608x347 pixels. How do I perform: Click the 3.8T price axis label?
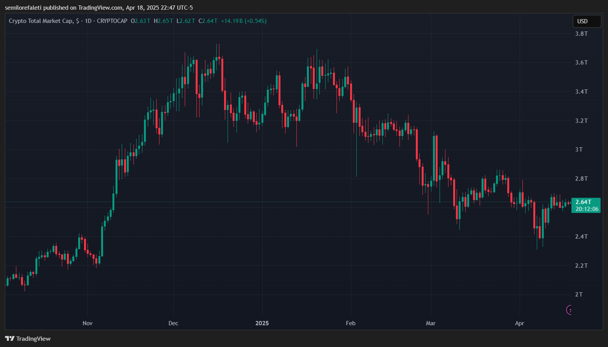pos(582,34)
